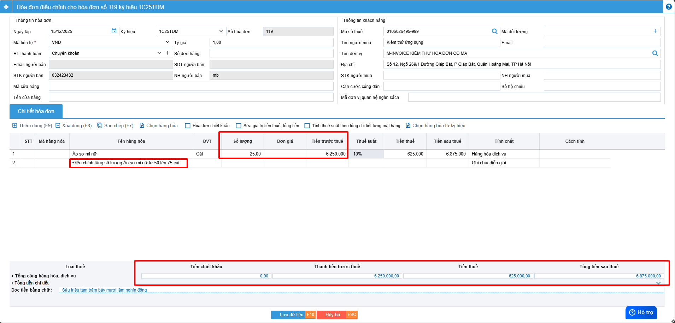This screenshot has height=323, width=675.
Task: Save with the Lưu dữ liệu button
Action: [x=292, y=315]
